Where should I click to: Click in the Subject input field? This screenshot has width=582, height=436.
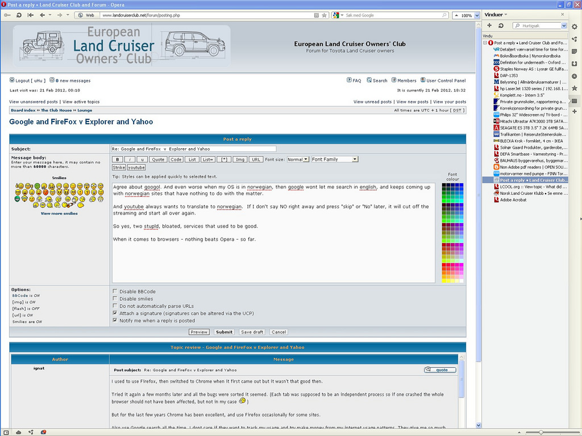(x=194, y=149)
